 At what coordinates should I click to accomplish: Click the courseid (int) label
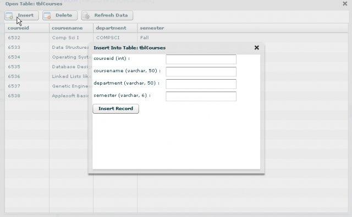point(112,59)
